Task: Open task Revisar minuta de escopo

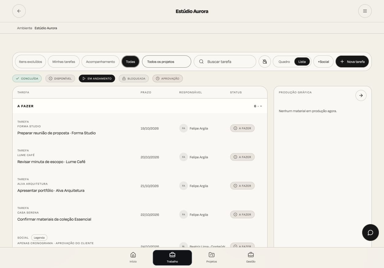Action: click(x=51, y=162)
